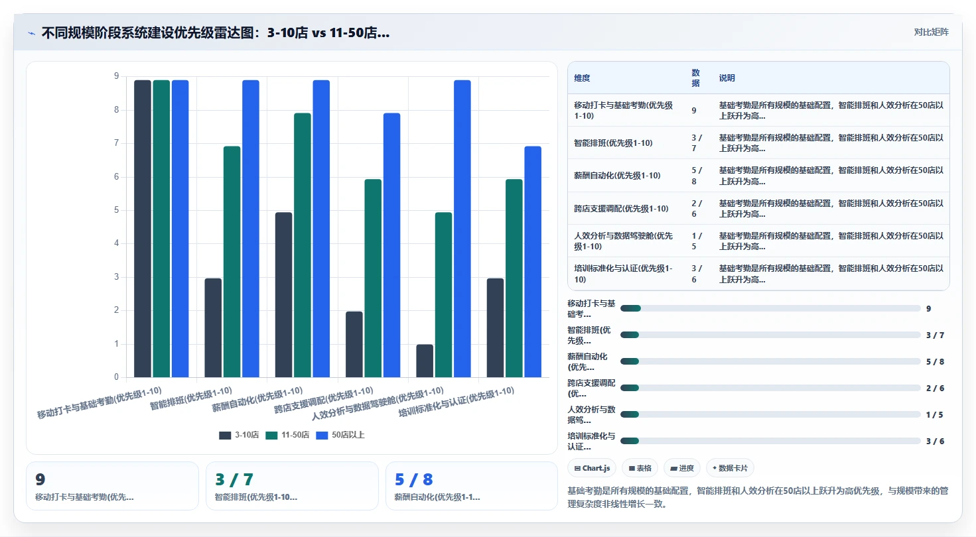Image resolution: width=976 pixels, height=537 pixels.
Task: Click the 50店以上 bar for 跨店支援调配
Action: [x=392, y=245]
